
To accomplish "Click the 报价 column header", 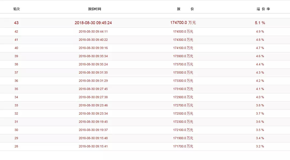I will click(185, 9).
